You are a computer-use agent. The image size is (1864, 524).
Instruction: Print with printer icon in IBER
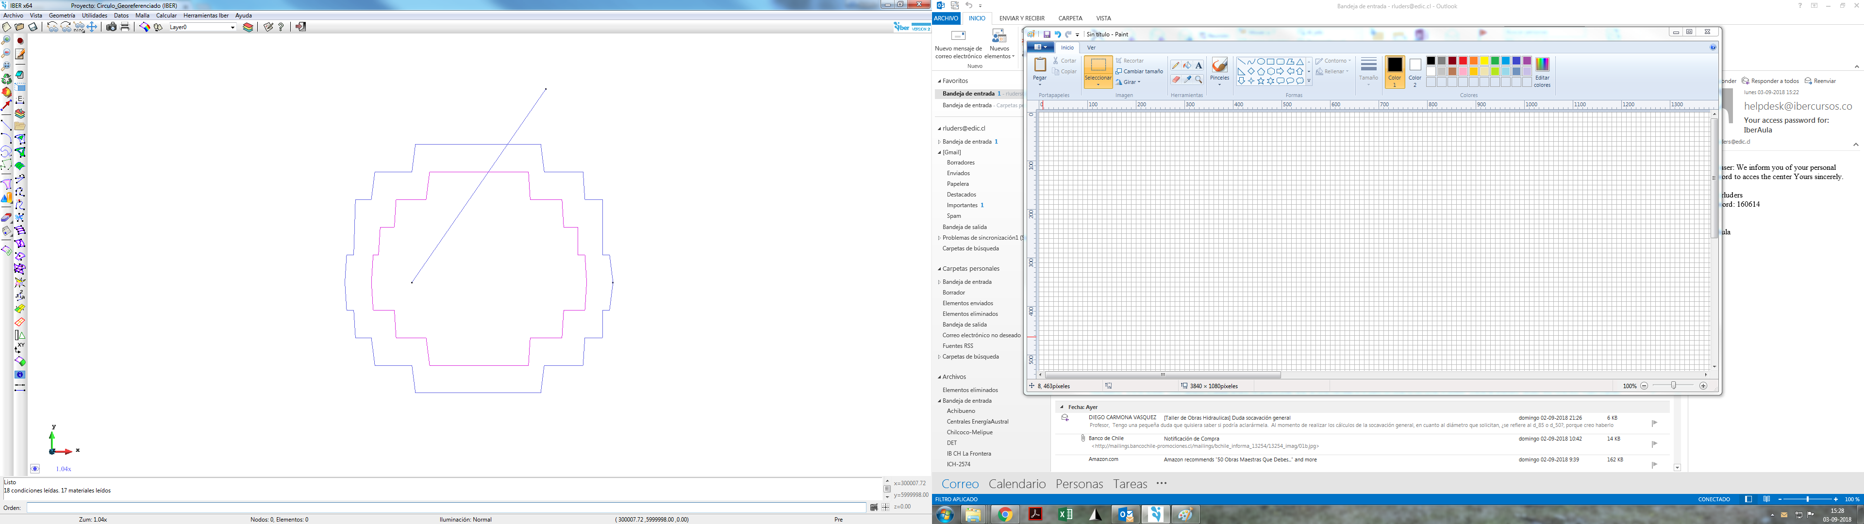(x=125, y=27)
